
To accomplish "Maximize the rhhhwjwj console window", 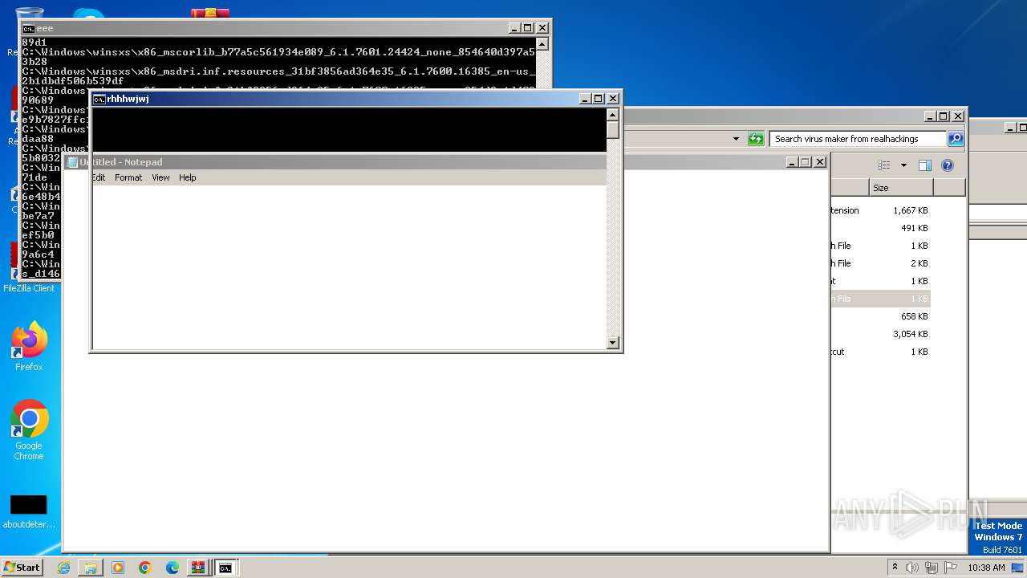I will [598, 99].
